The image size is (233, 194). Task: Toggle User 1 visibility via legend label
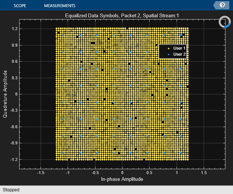tap(179, 48)
